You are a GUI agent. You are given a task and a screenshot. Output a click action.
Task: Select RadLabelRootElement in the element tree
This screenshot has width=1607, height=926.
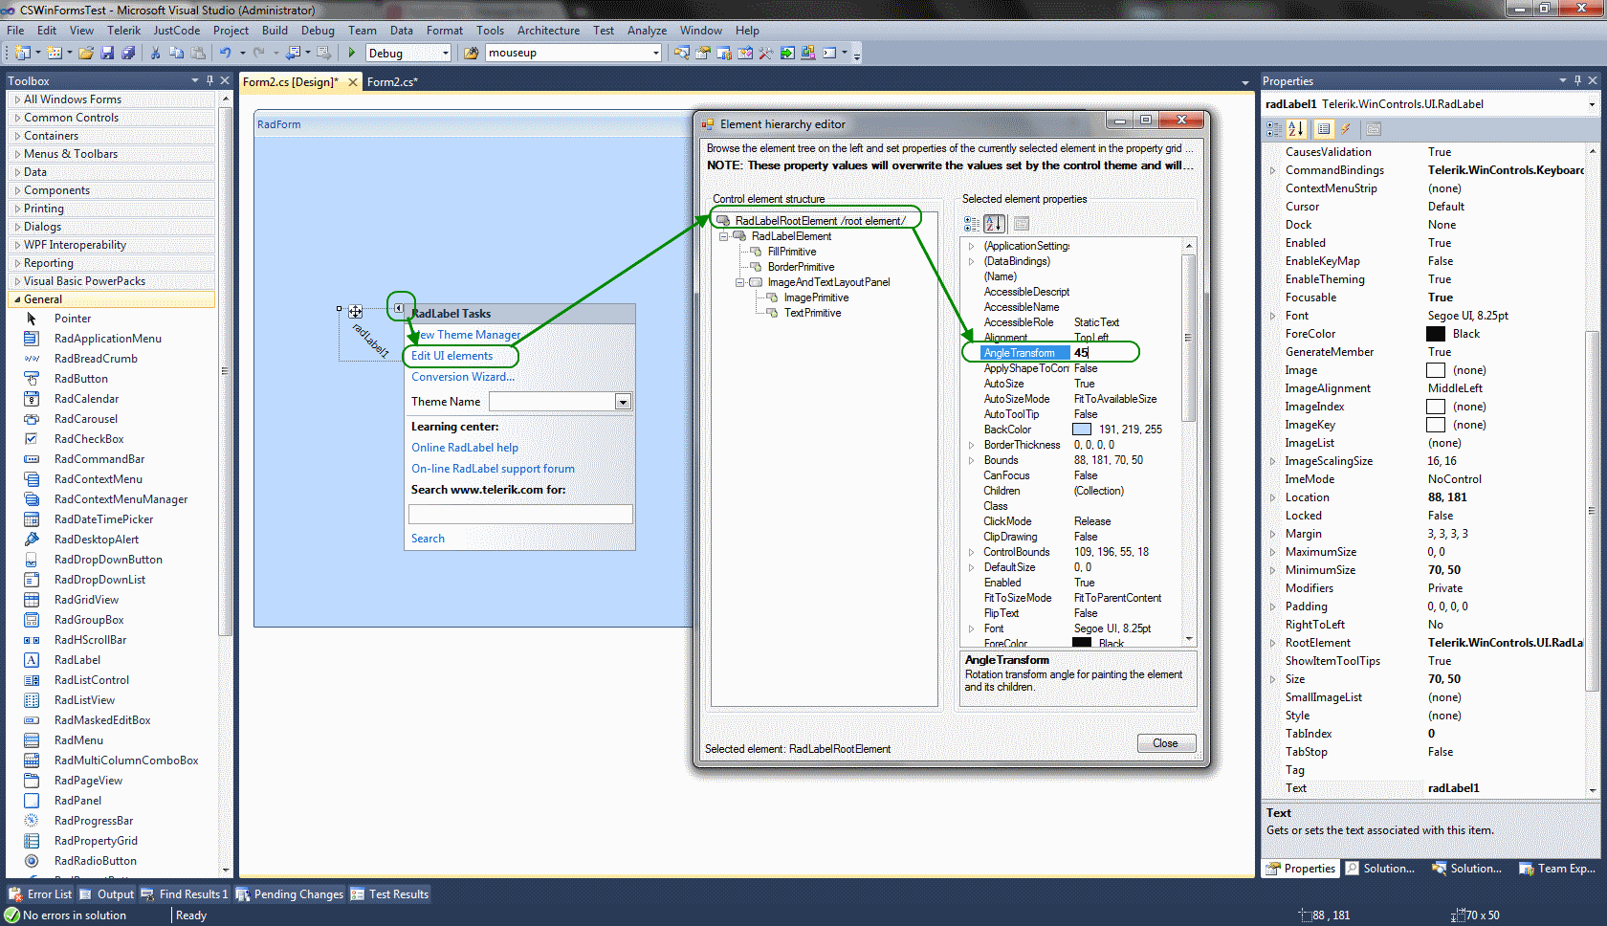coord(820,221)
